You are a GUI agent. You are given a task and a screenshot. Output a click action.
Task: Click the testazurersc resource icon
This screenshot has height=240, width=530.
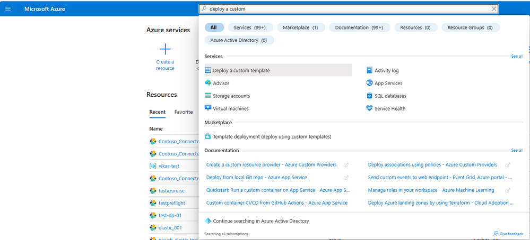point(153,191)
